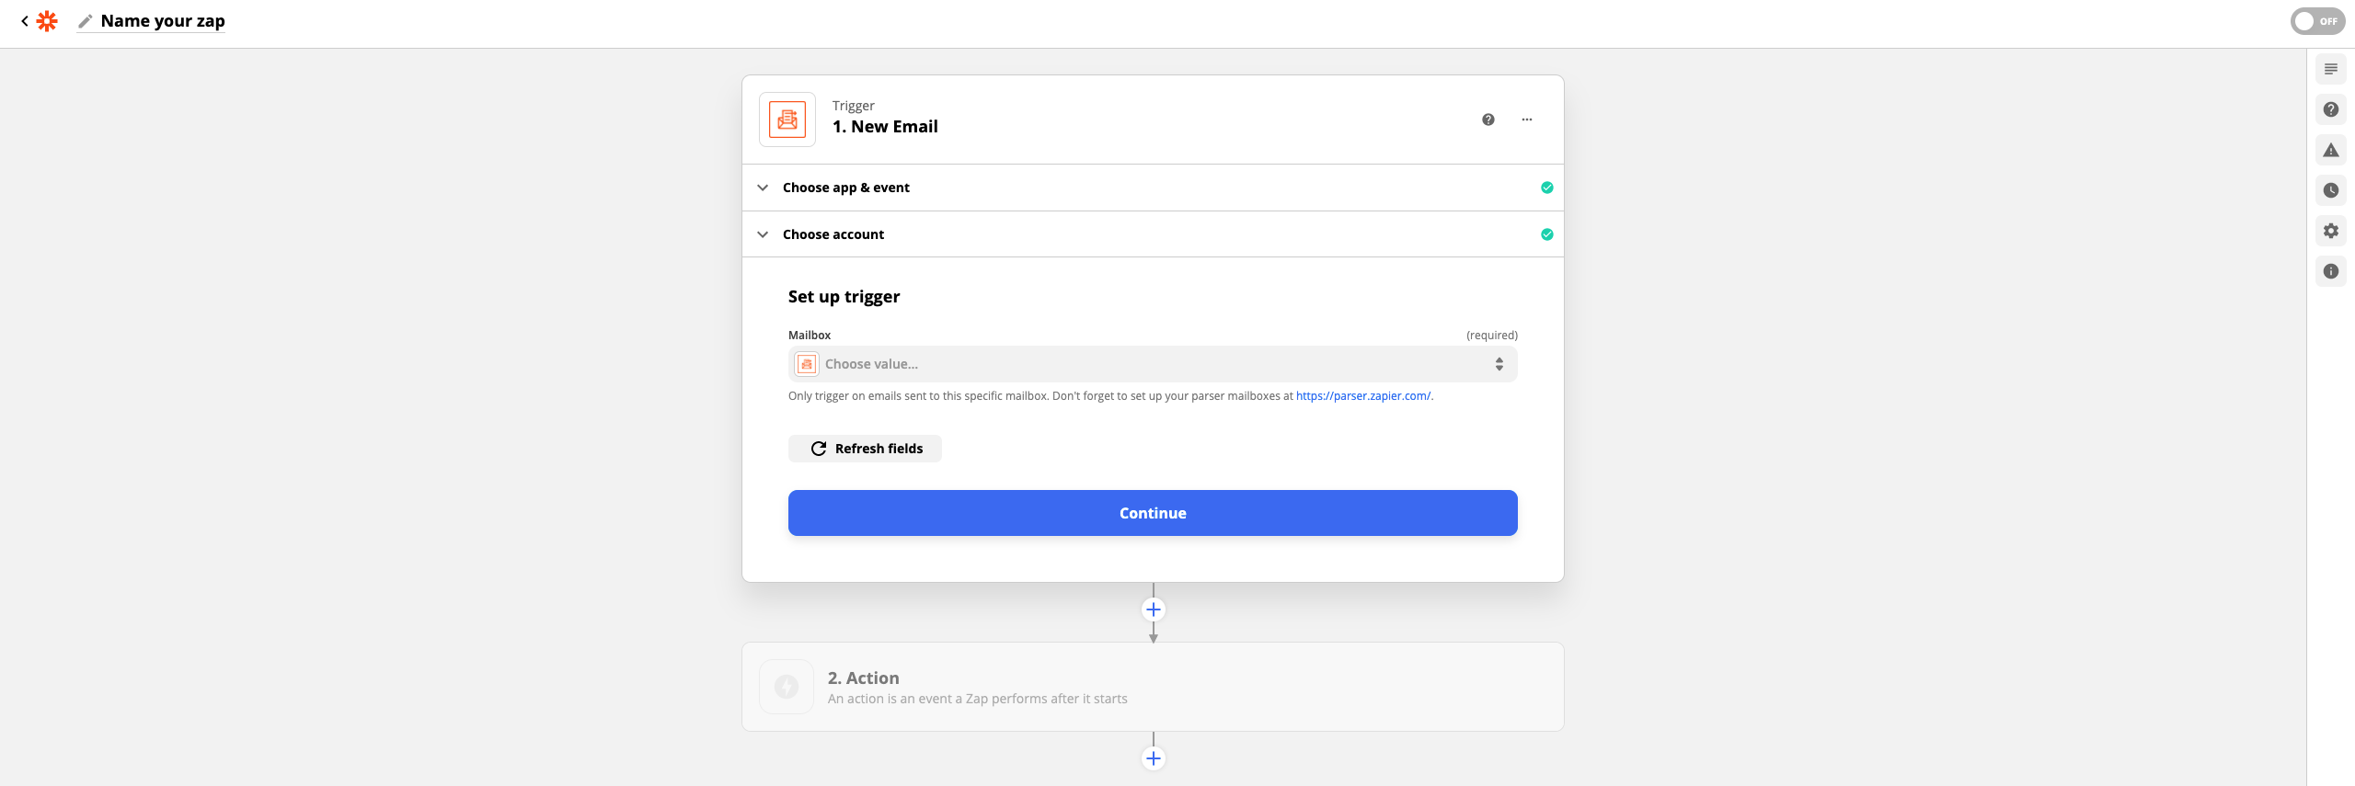Click the pencil edit icon
The image size is (2355, 786).
(86, 21)
